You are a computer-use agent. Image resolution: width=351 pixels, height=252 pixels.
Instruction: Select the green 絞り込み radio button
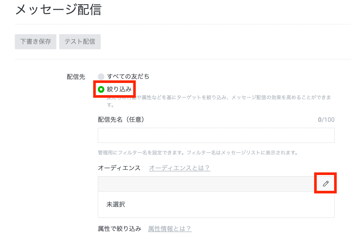point(101,89)
